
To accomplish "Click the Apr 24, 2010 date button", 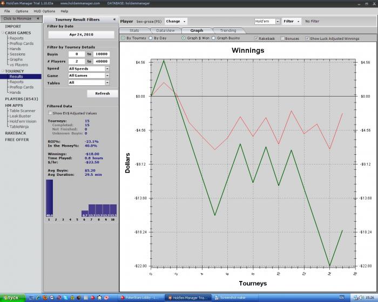I will point(81,35).
